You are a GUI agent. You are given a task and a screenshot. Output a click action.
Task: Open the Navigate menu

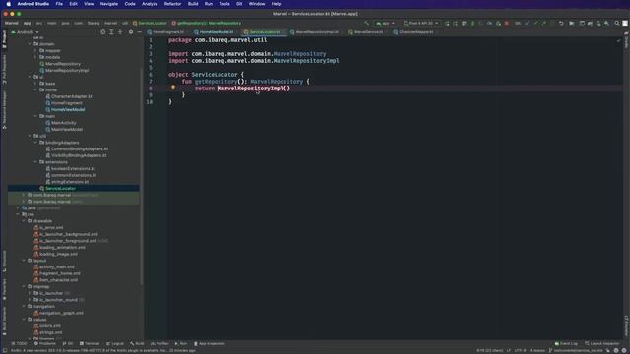click(109, 4)
